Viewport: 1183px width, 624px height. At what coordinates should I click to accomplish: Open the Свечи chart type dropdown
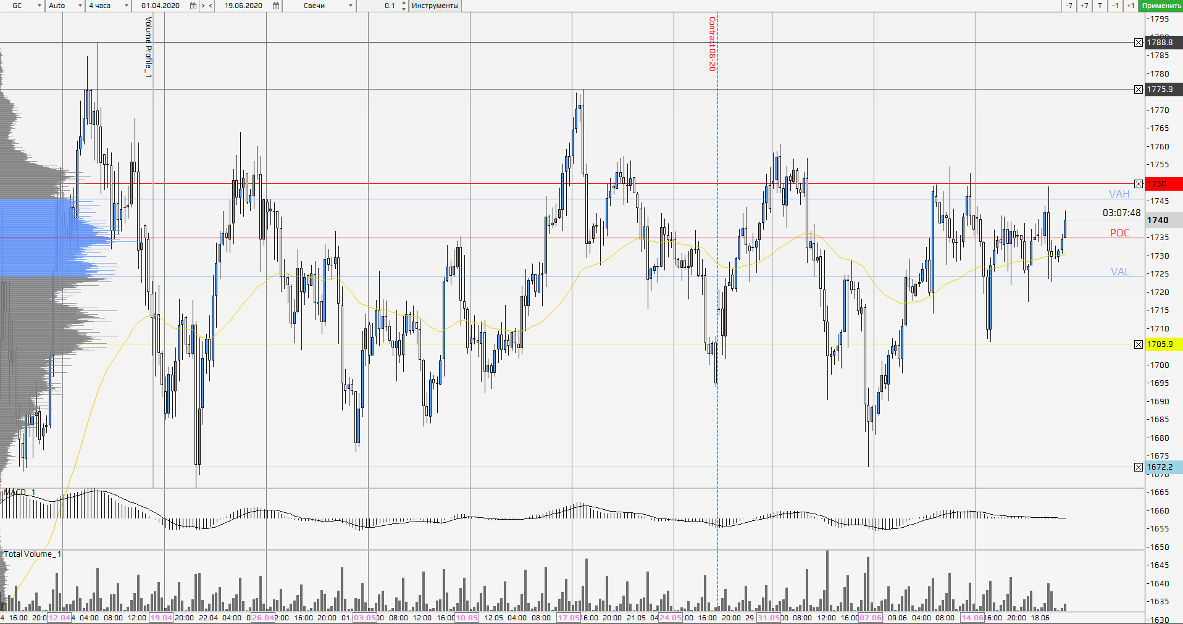351,6
